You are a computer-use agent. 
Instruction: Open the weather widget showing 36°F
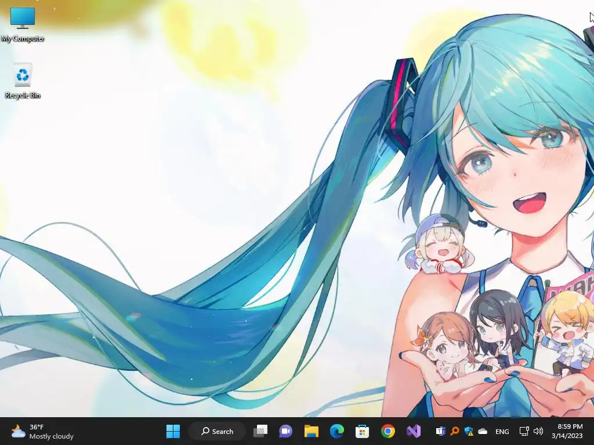[x=42, y=431]
